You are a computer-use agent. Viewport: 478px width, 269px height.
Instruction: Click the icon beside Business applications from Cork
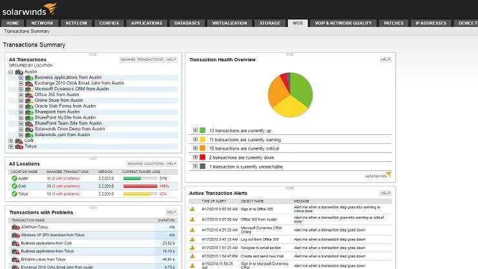(16, 243)
